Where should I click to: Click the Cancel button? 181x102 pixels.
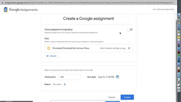[x=111, y=97]
